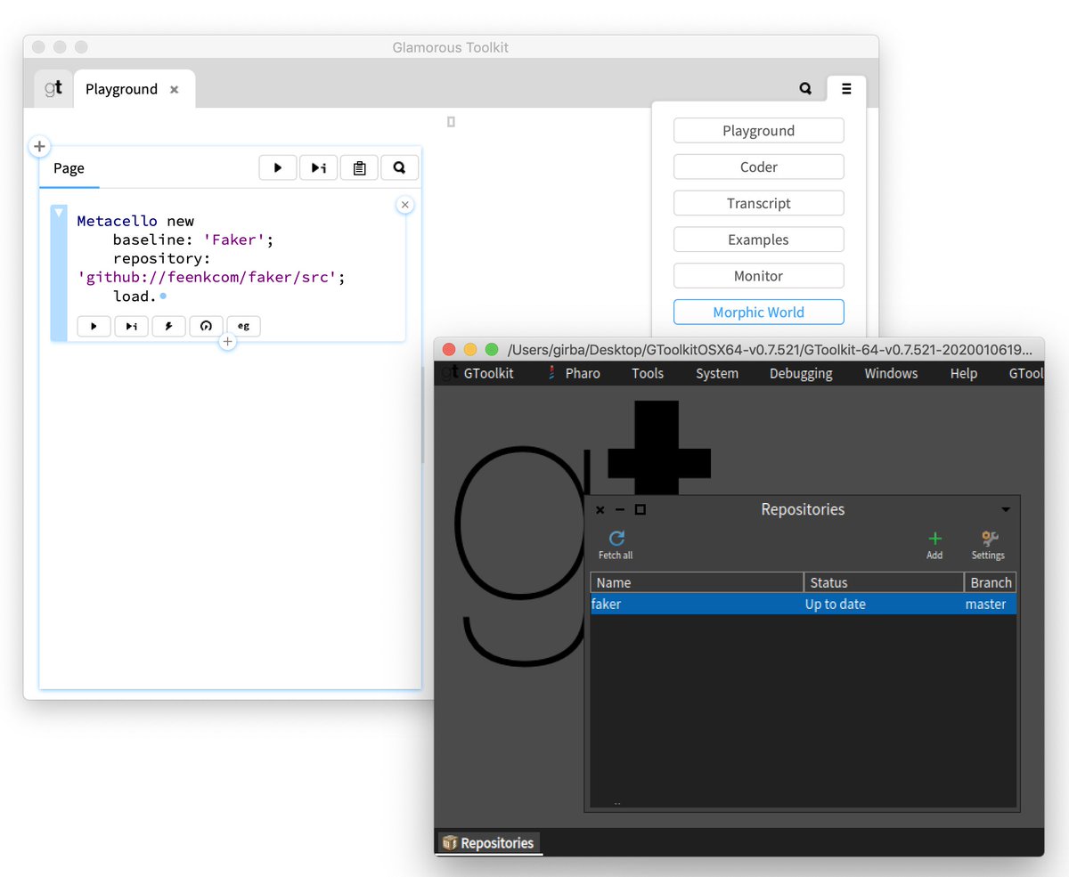This screenshot has width=1069, height=877.
Task: Add a snippet below using plus button
Action: click(227, 341)
